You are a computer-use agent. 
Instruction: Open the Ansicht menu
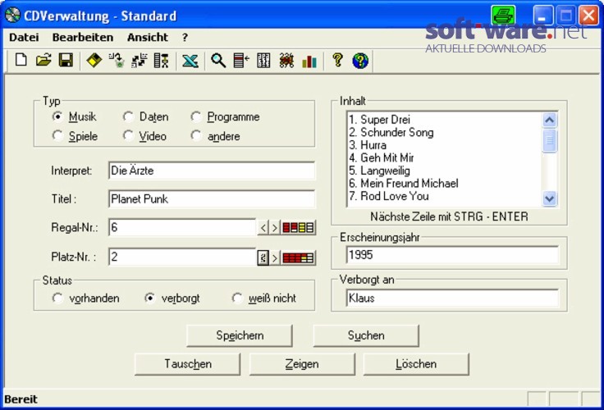coord(148,38)
